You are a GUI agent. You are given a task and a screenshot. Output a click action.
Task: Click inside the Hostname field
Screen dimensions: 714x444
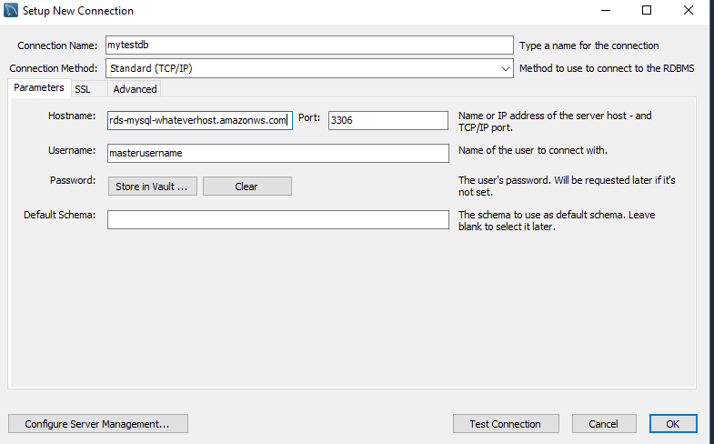pos(200,120)
